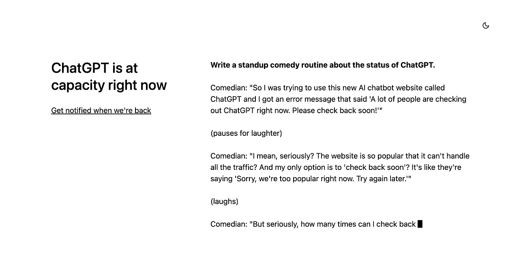Select the bold standup comedy routine prompt
Viewport: 519px width, 264px height.
coord(323,65)
